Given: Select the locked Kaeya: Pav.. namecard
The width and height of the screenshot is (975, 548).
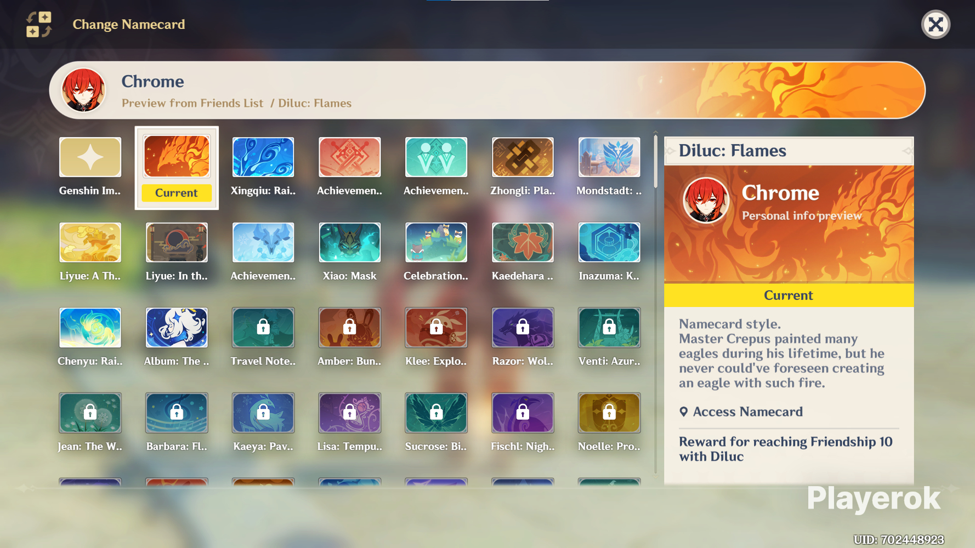Looking at the screenshot, I should tap(263, 413).
